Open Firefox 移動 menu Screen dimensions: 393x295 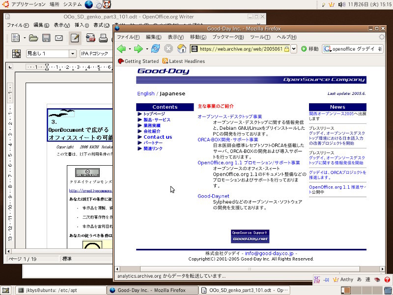click(x=198, y=37)
